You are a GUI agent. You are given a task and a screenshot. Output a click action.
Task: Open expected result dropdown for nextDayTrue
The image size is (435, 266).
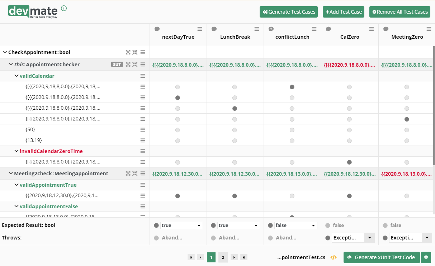click(x=181, y=225)
